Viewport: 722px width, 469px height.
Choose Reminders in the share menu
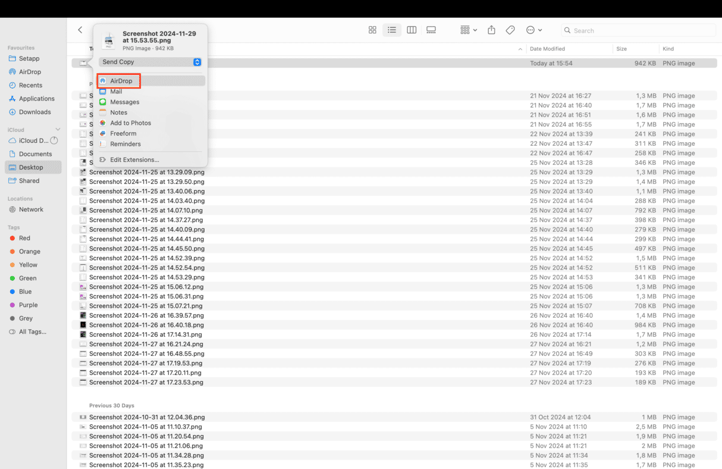click(151, 144)
